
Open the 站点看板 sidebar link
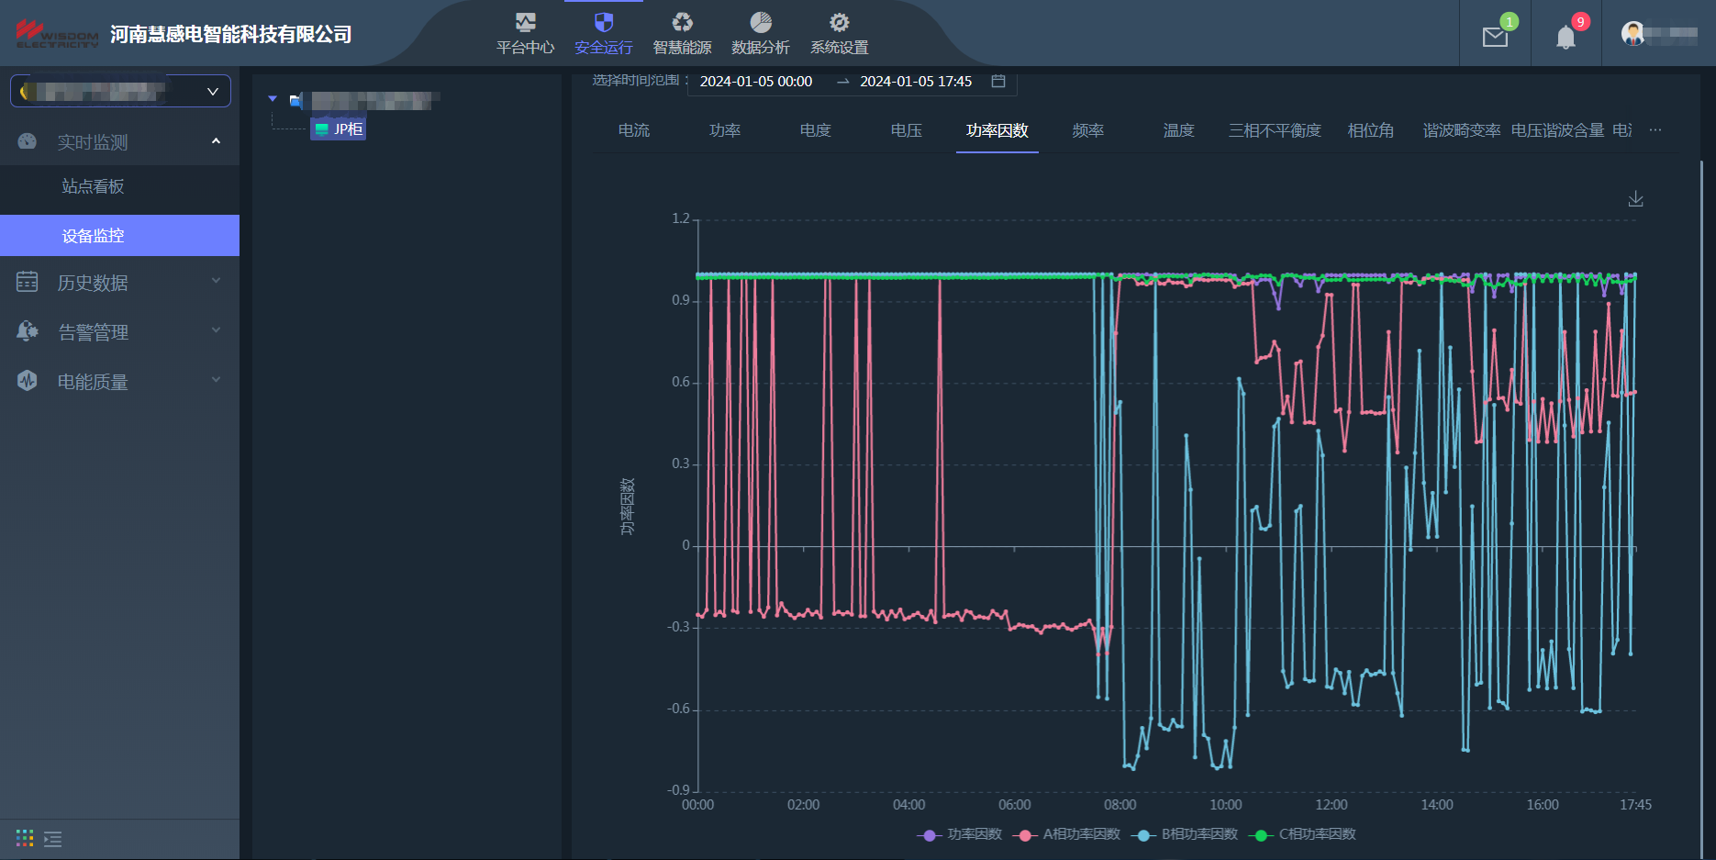tap(93, 186)
